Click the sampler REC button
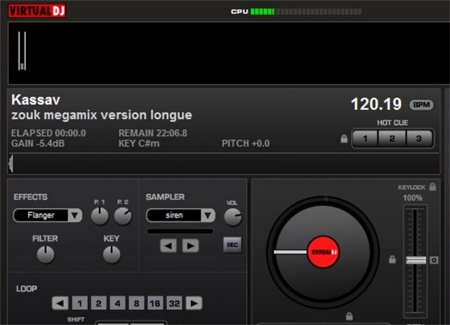The image size is (450, 325). tap(232, 245)
